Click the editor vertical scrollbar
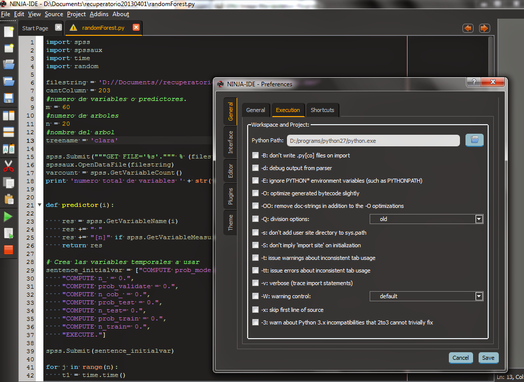 click(491, 57)
